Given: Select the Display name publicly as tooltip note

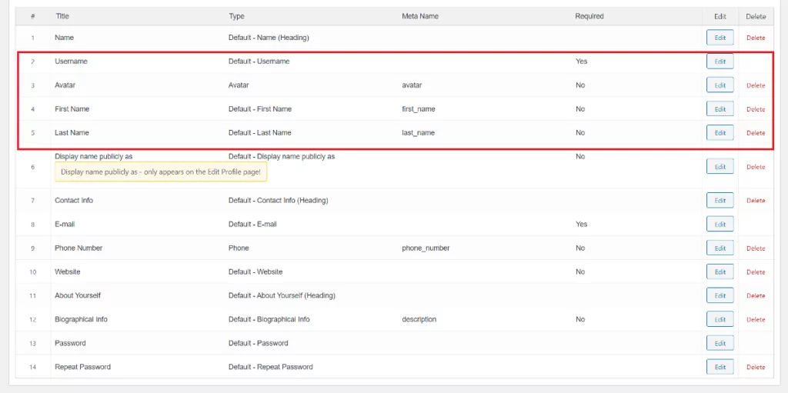Looking at the screenshot, I should (x=161, y=172).
